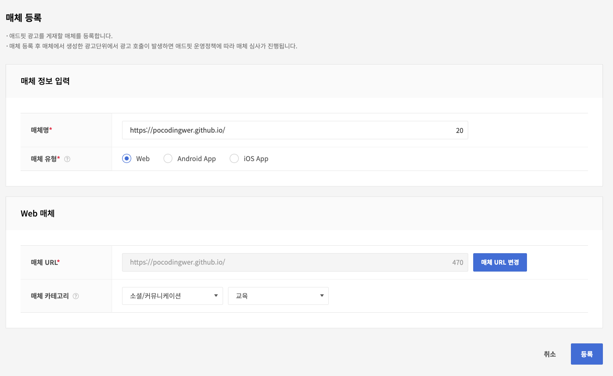Click the help icon beside 매체 유형
613x376 pixels.
(67, 159)
